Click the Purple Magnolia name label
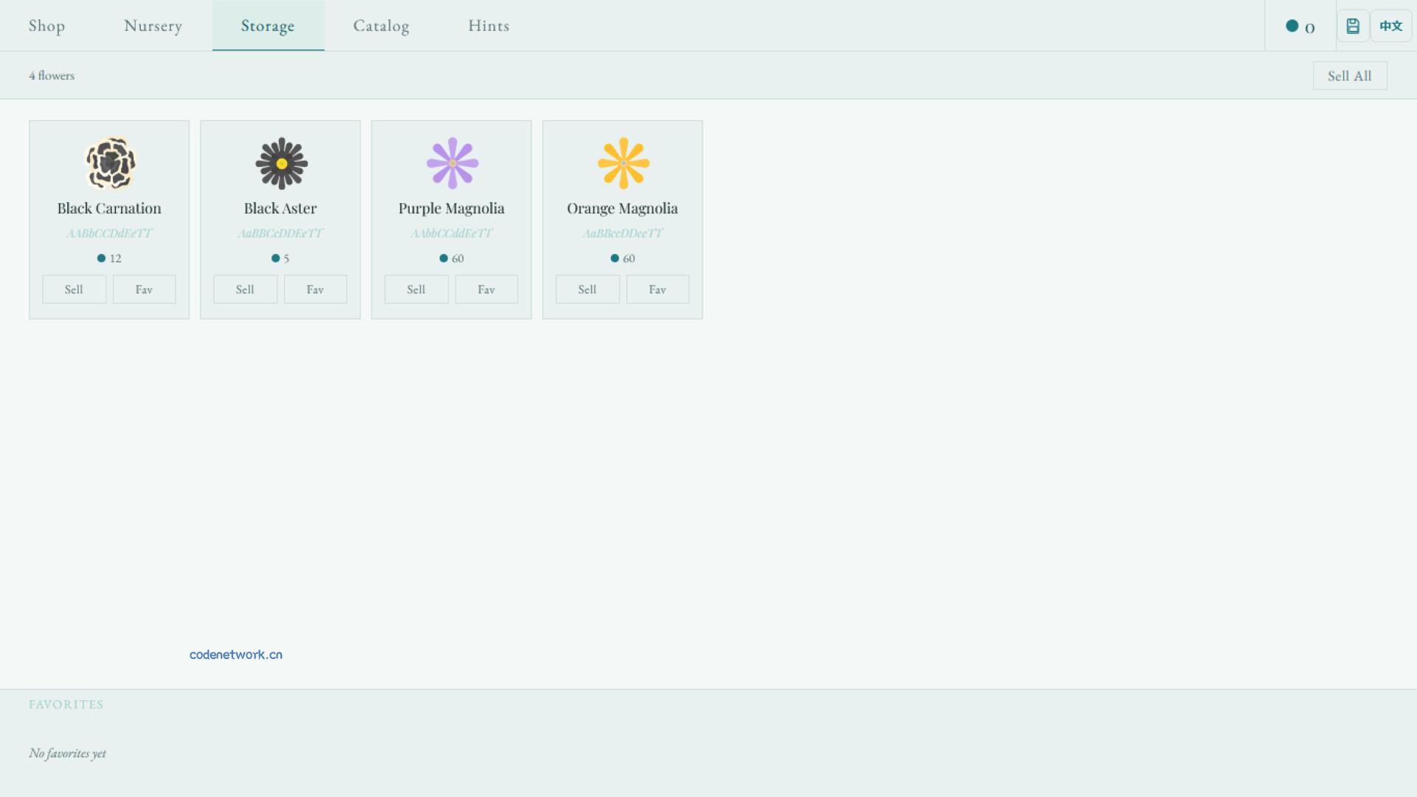Viewport: 1417px width, 797px height. pos(452,209)
